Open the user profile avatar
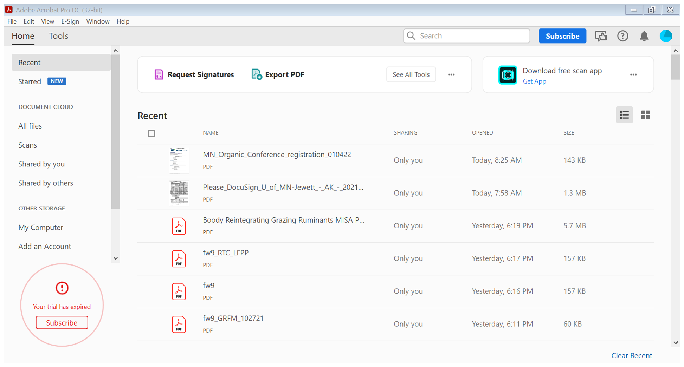 666,36
